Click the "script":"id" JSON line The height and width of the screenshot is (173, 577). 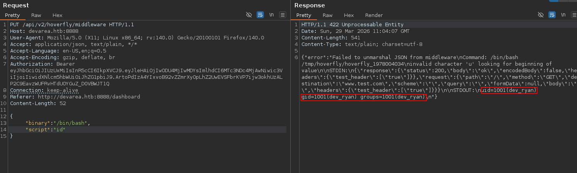pos(45,130)
